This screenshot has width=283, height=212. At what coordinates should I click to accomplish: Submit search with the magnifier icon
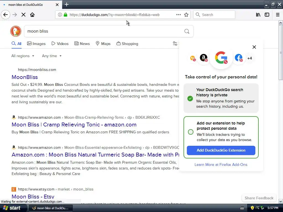coord(187,31)
